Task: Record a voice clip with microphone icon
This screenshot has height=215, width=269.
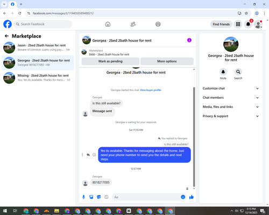Action: 83,197
